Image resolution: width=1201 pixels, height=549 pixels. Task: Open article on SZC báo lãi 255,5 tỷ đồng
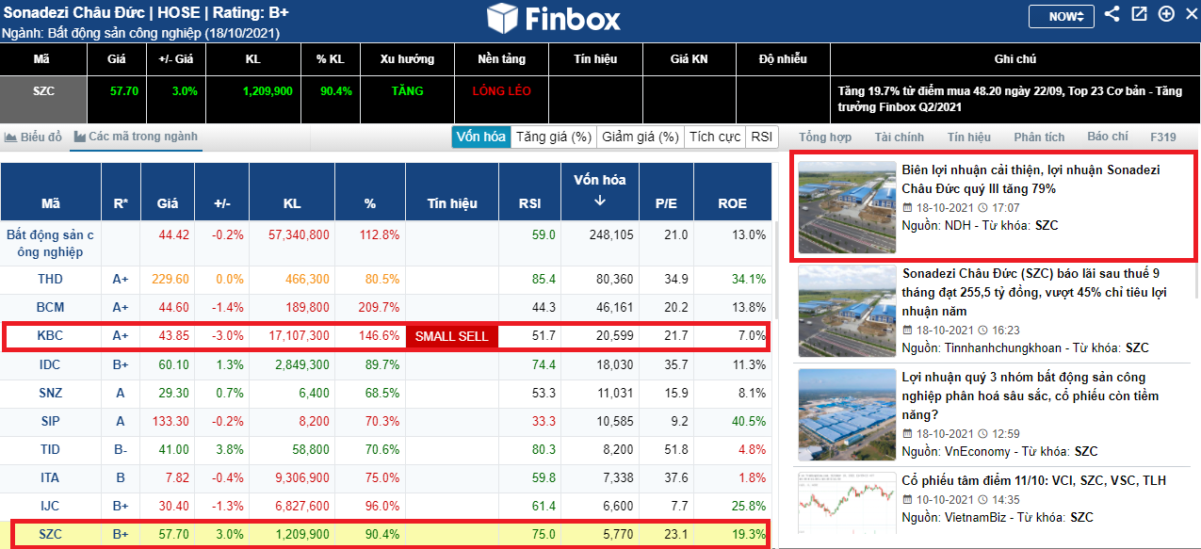1034,292
